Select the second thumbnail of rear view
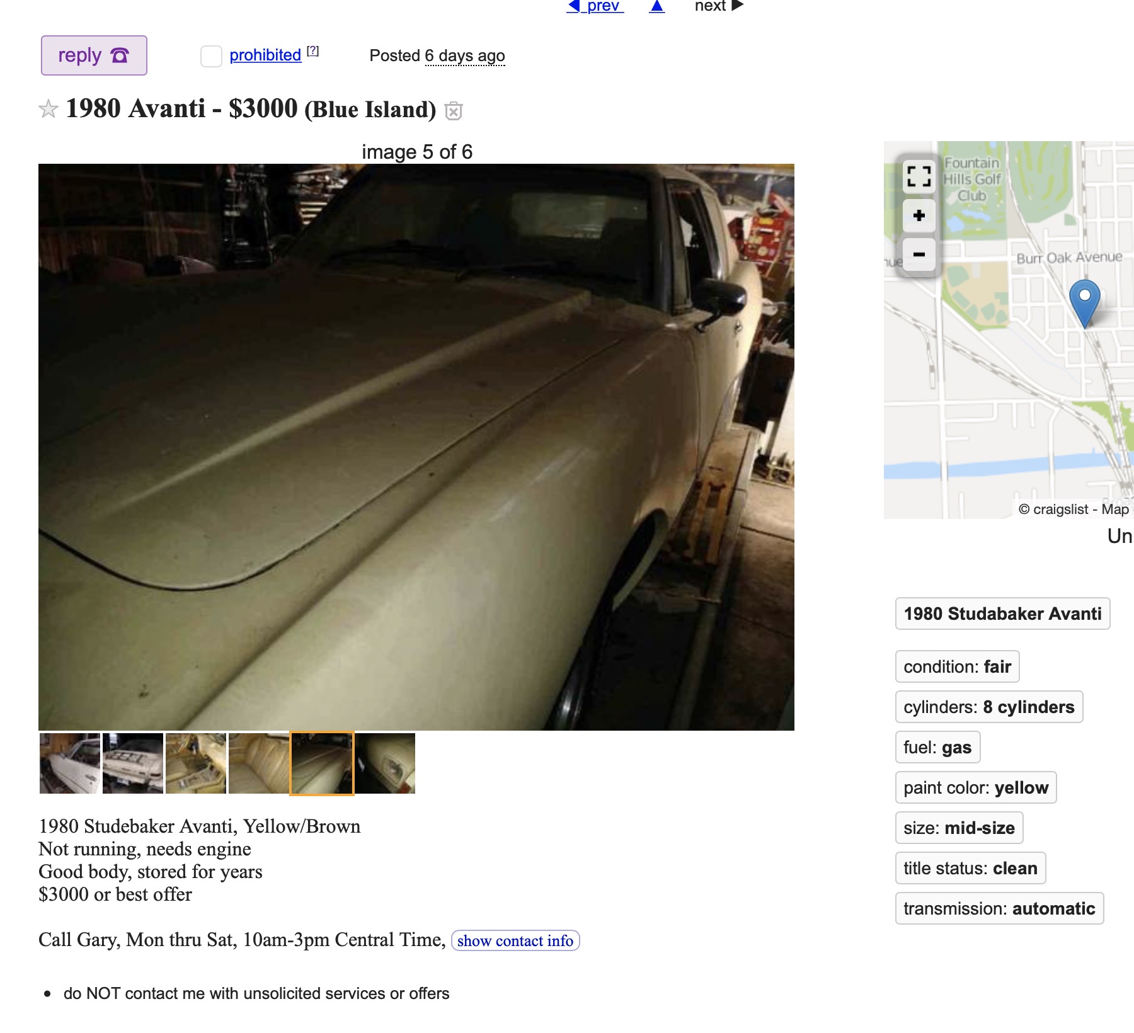Screen dimensions: 1134x1033 point(133,763)
